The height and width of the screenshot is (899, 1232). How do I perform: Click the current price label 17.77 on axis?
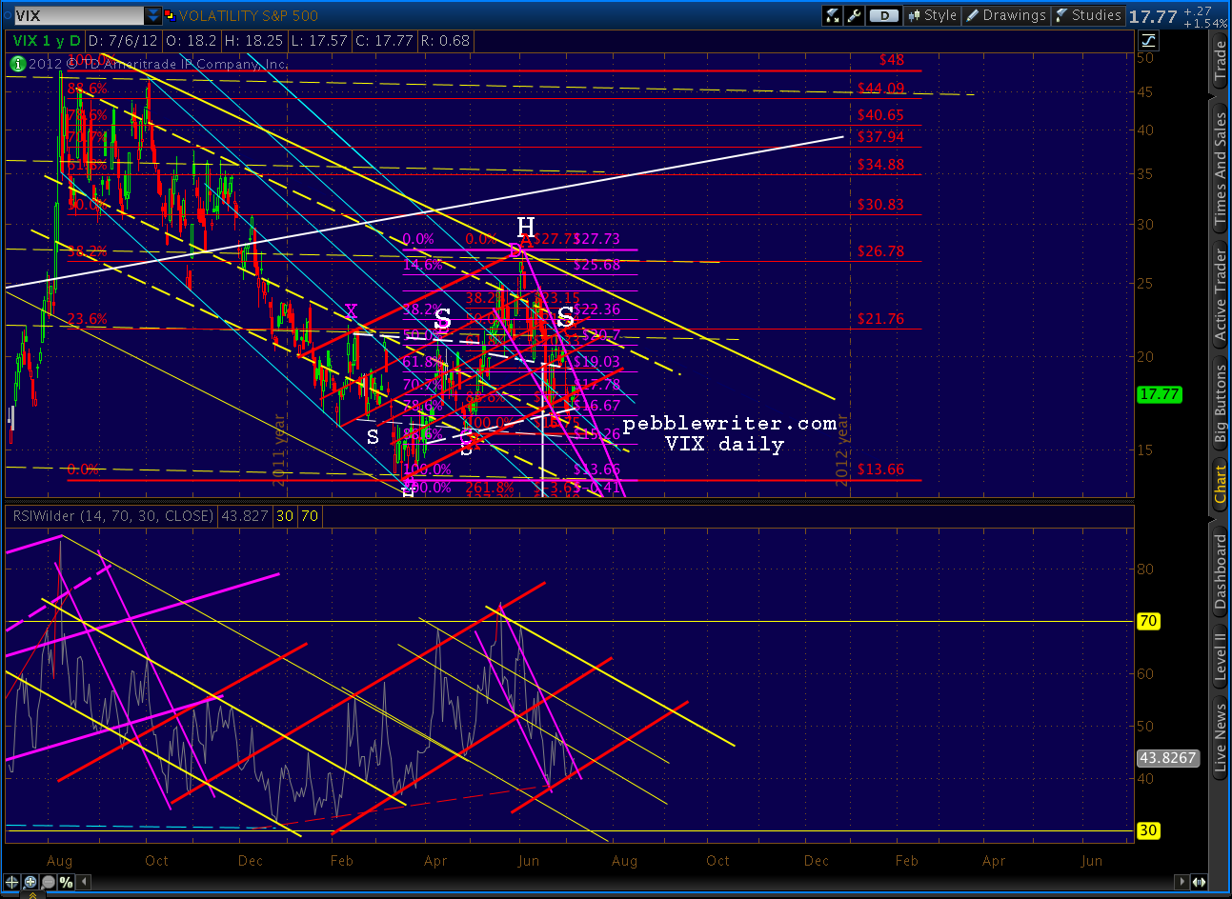(1159, 394)
